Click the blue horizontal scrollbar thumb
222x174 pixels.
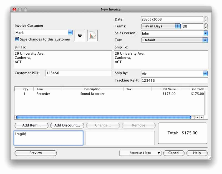[x=104, y=117]
